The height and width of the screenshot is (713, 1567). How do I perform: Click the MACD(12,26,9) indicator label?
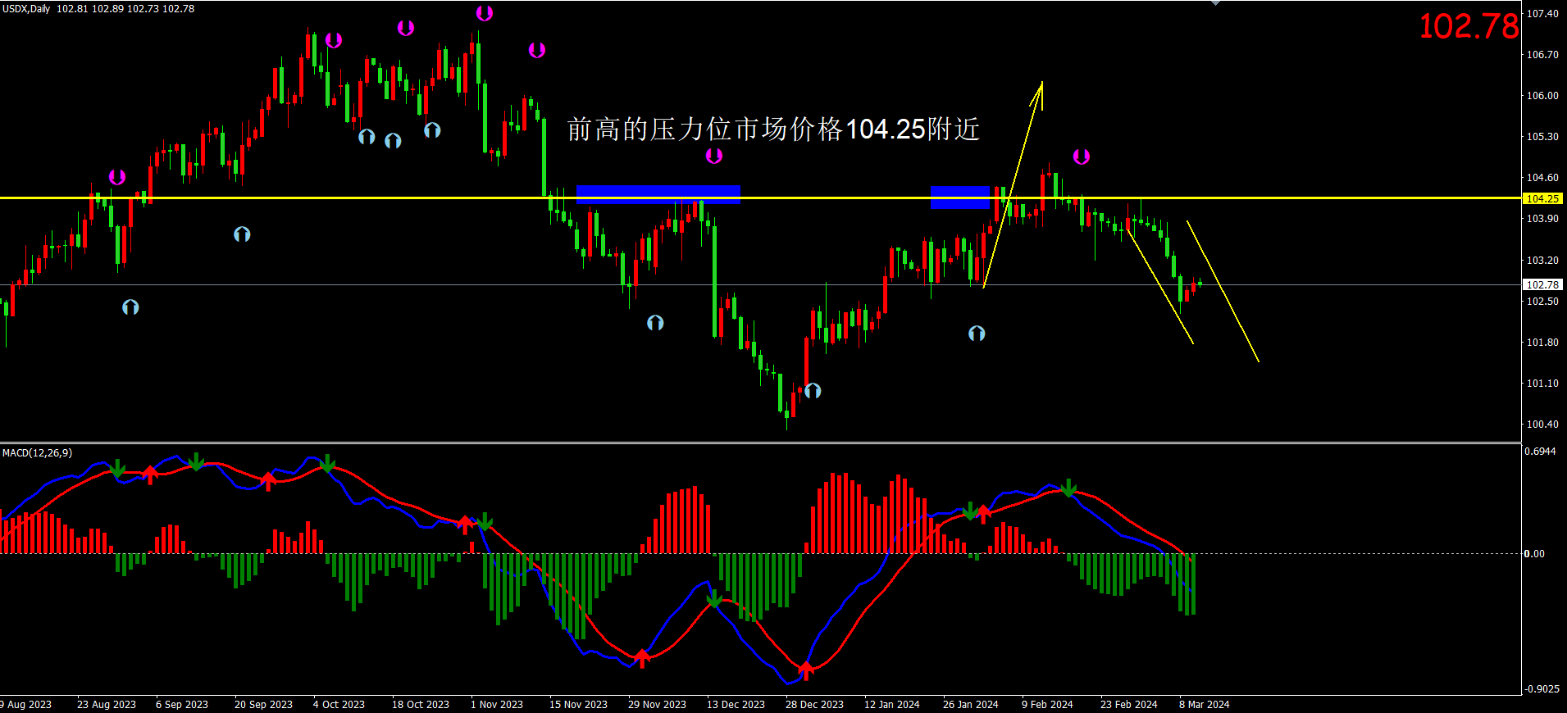pyautogui.click(x=38, y=452)
